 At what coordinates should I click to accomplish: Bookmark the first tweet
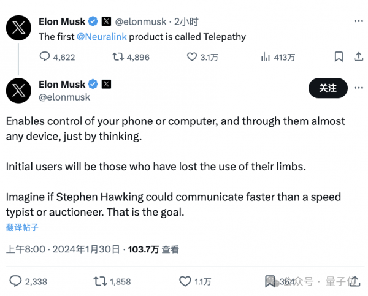coord(339,57)
